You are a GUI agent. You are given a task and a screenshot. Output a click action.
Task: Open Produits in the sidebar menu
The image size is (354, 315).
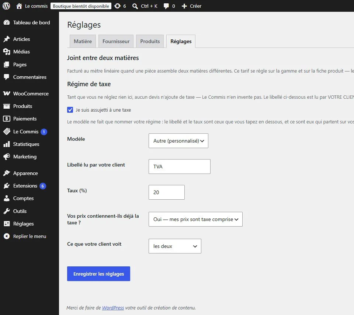[22, 106]
